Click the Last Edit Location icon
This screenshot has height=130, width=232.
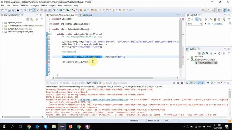pyautogui.click(x=120, y=10)
